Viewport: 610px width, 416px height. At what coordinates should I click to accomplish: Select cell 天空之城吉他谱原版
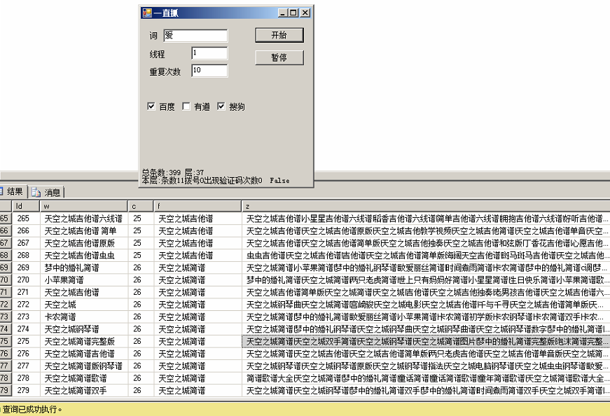point(83,243)
